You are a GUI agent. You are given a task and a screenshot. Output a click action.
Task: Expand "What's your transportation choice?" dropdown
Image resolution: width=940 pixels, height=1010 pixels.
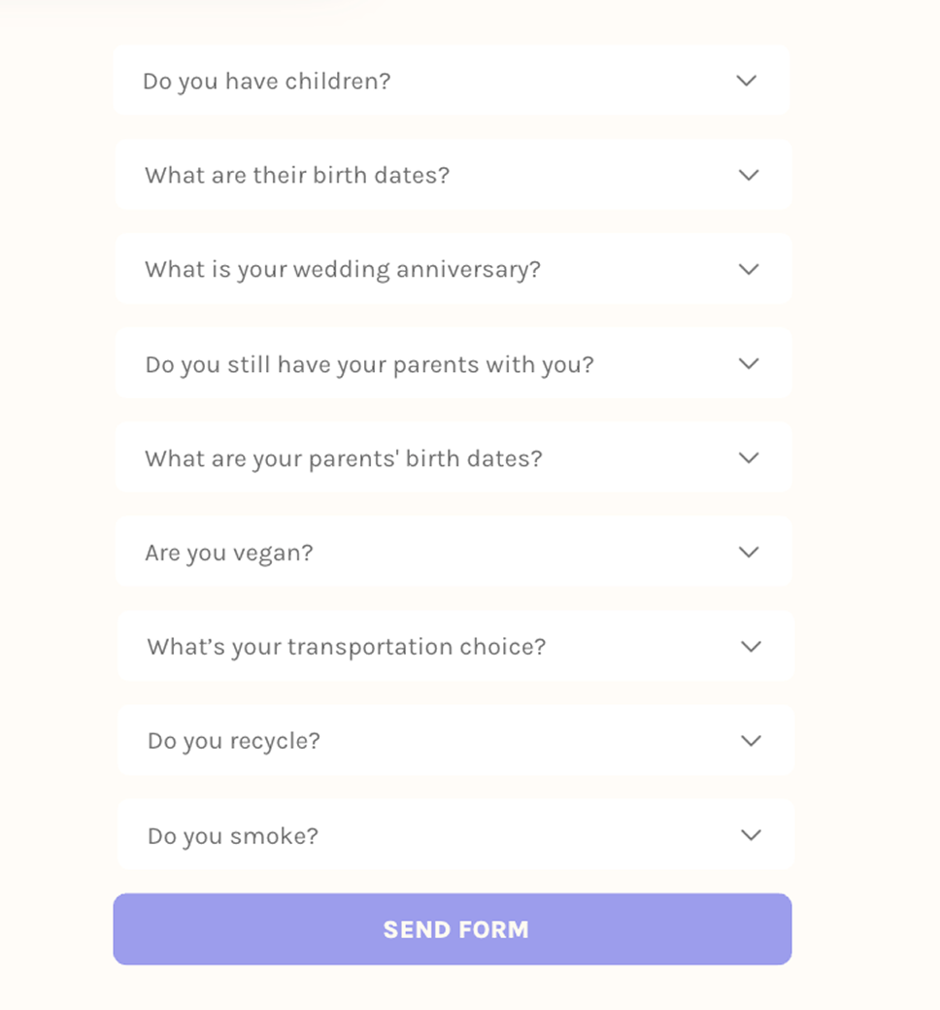tap(454, 646)
